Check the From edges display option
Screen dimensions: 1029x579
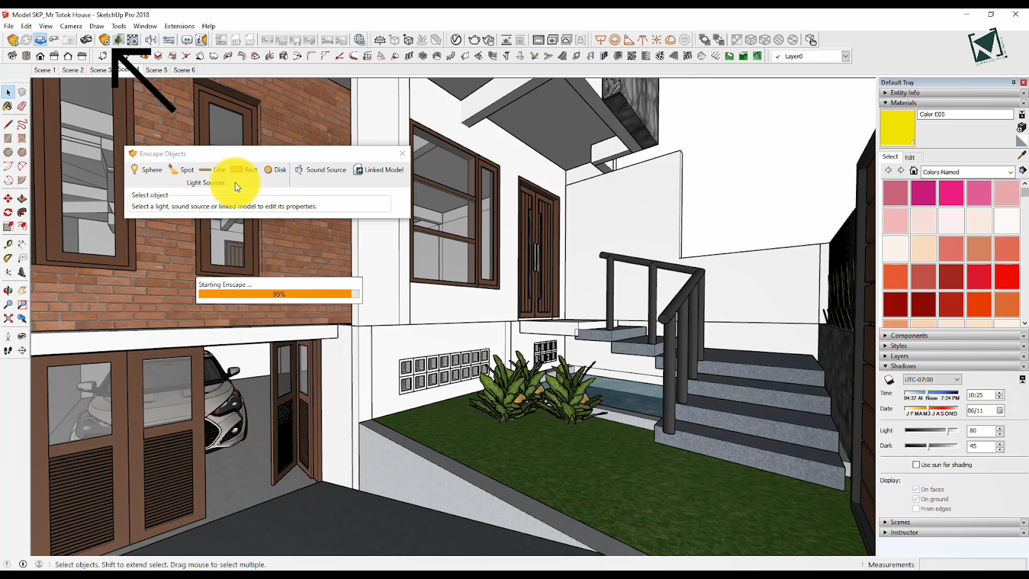point(916,508)
